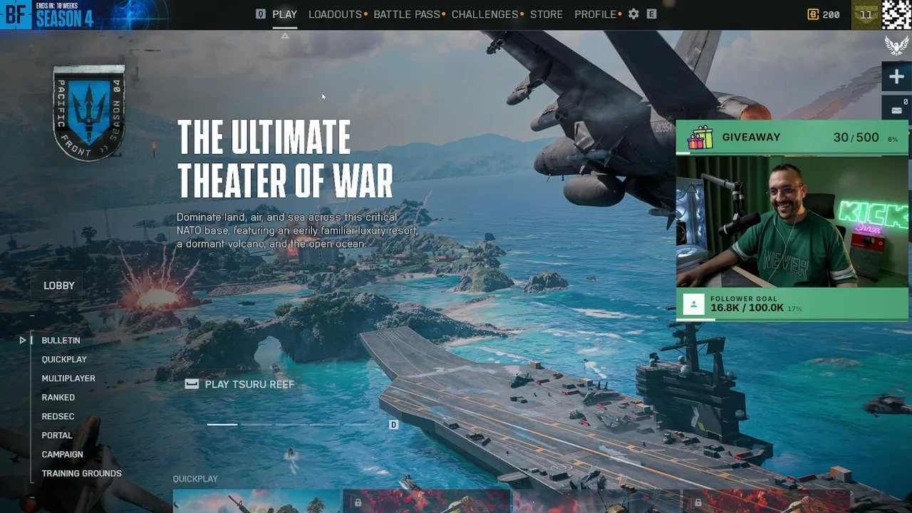912x513 pixels.
Task: Open Portal from the side menu
Action: coord(57,435)
